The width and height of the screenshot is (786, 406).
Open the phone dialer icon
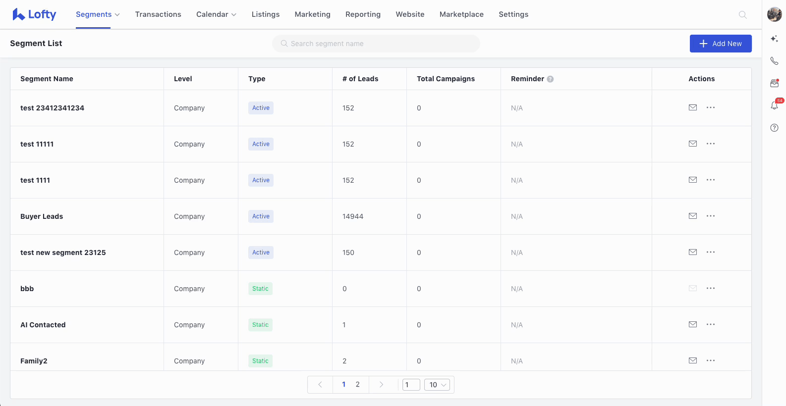(x=774, y=61)
